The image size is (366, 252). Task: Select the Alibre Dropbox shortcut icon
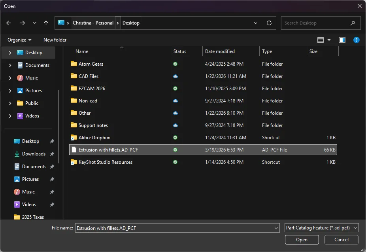point(74,138)
